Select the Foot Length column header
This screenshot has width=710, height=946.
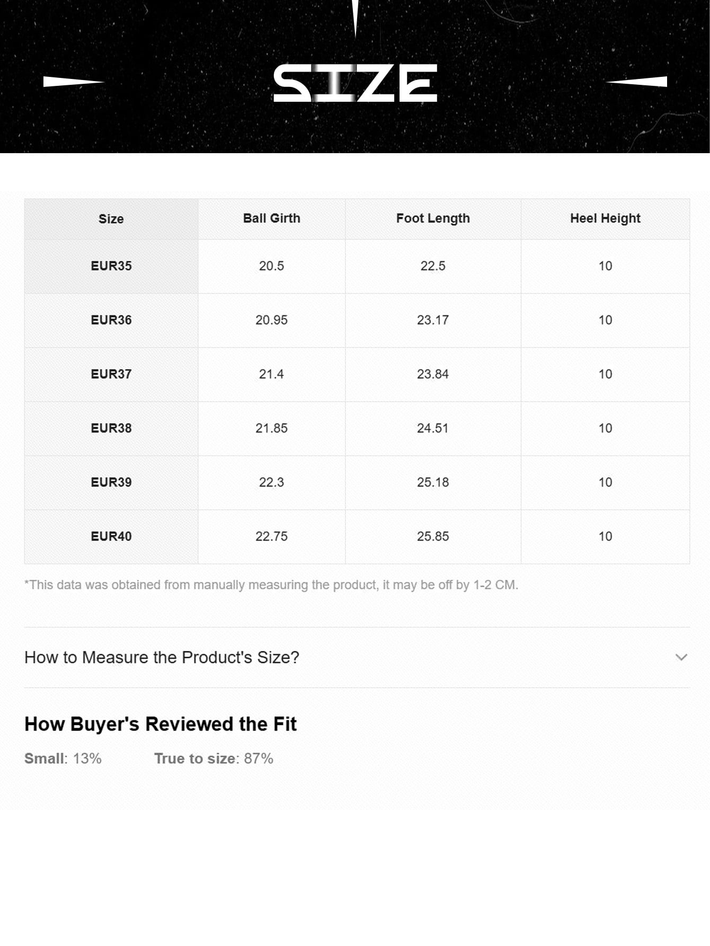pyautogui.click(x=433, y=218)
